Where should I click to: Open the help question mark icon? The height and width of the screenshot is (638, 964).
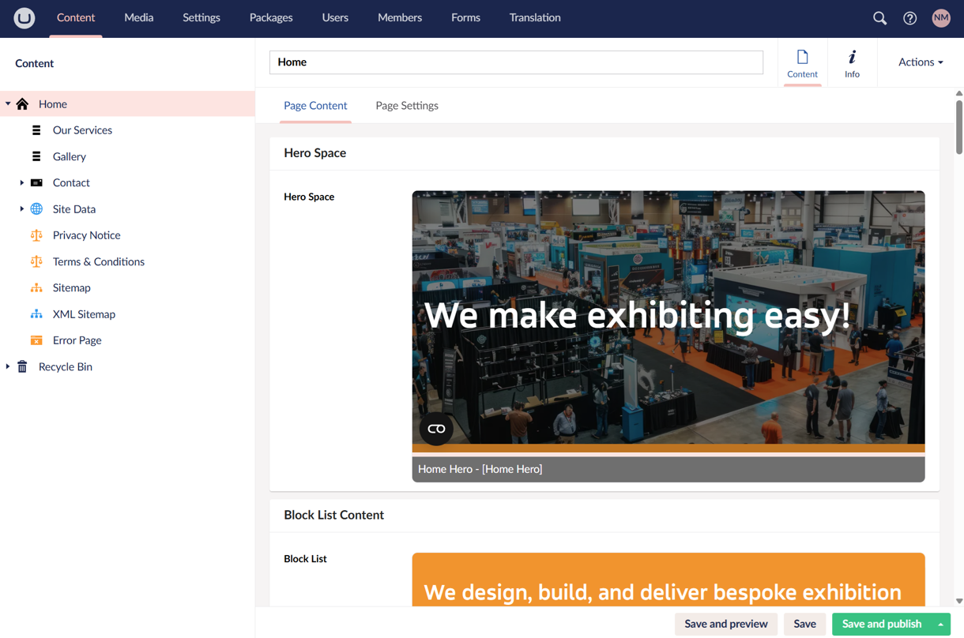pyautogui.click(x=909, y=18)
